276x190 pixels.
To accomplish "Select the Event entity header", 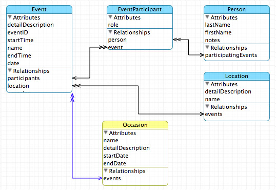I will coord(40,9).
